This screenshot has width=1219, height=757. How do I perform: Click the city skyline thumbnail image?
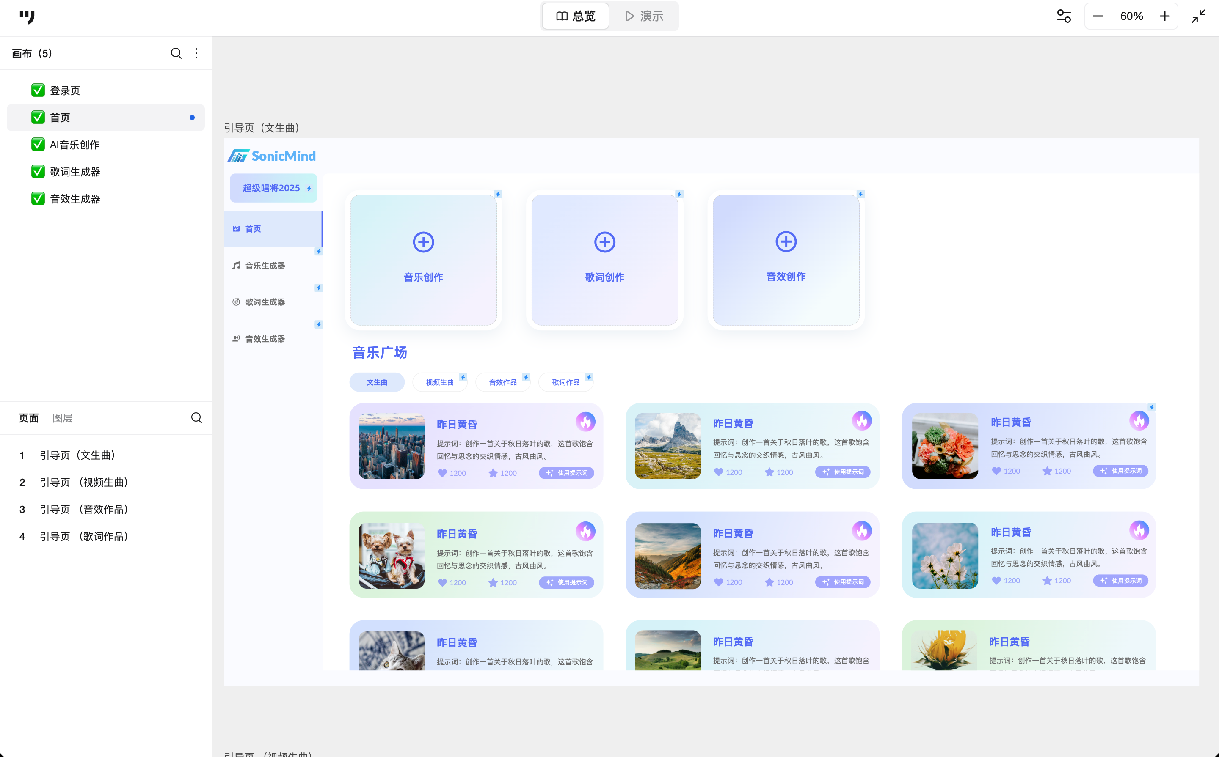[x=391, y=446]
